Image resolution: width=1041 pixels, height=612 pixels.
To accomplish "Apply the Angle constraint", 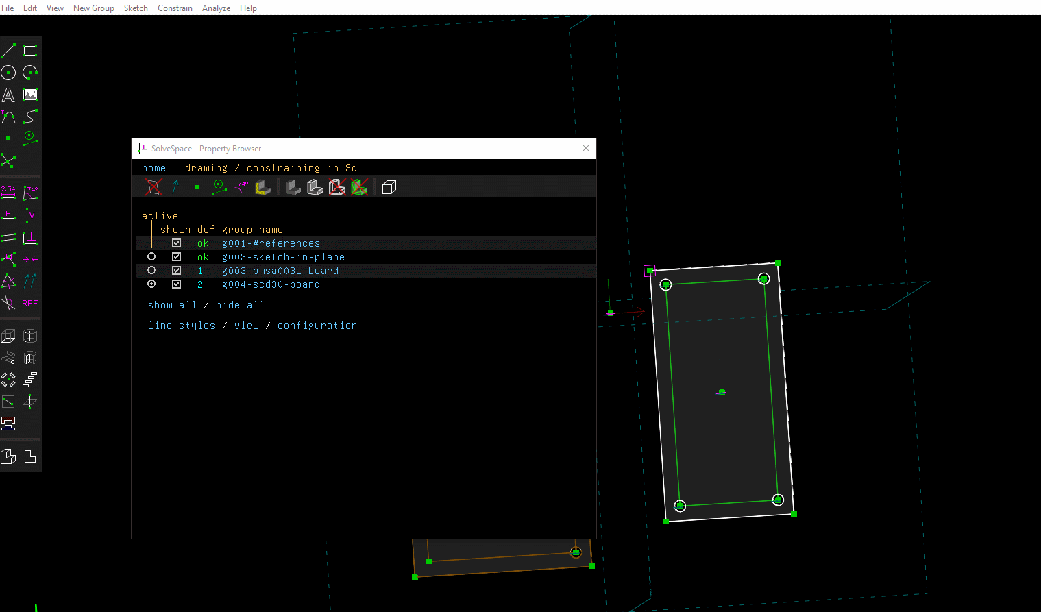I will pyautogui.click(x=29, y=193).
